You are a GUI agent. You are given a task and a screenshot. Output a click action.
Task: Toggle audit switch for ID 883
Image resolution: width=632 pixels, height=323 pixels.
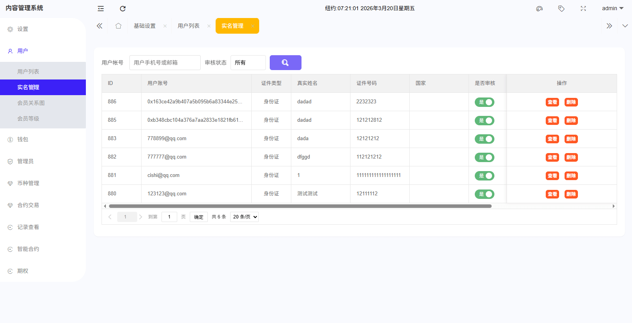(485, 139)
